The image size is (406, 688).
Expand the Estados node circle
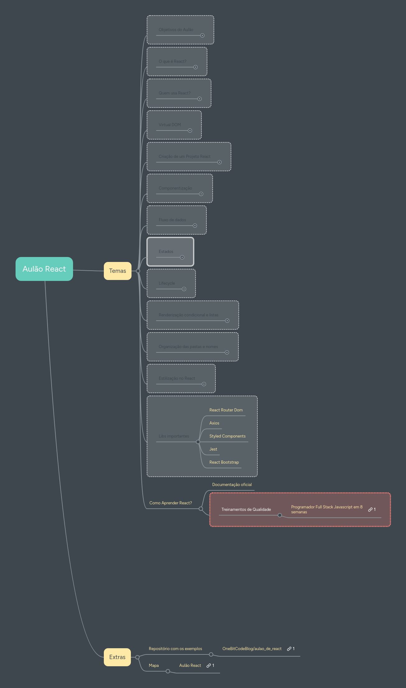pos(182,257)
